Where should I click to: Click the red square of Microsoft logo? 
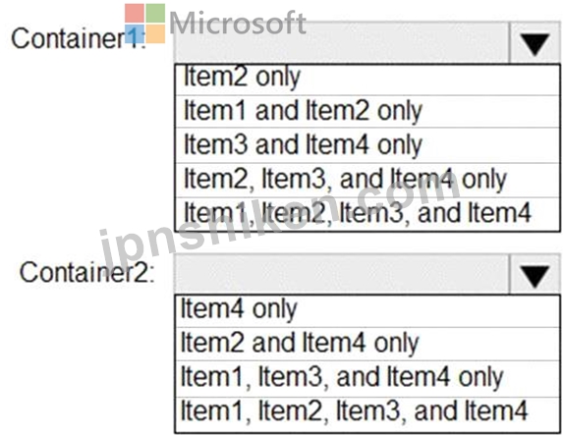(x=135, y=14)
